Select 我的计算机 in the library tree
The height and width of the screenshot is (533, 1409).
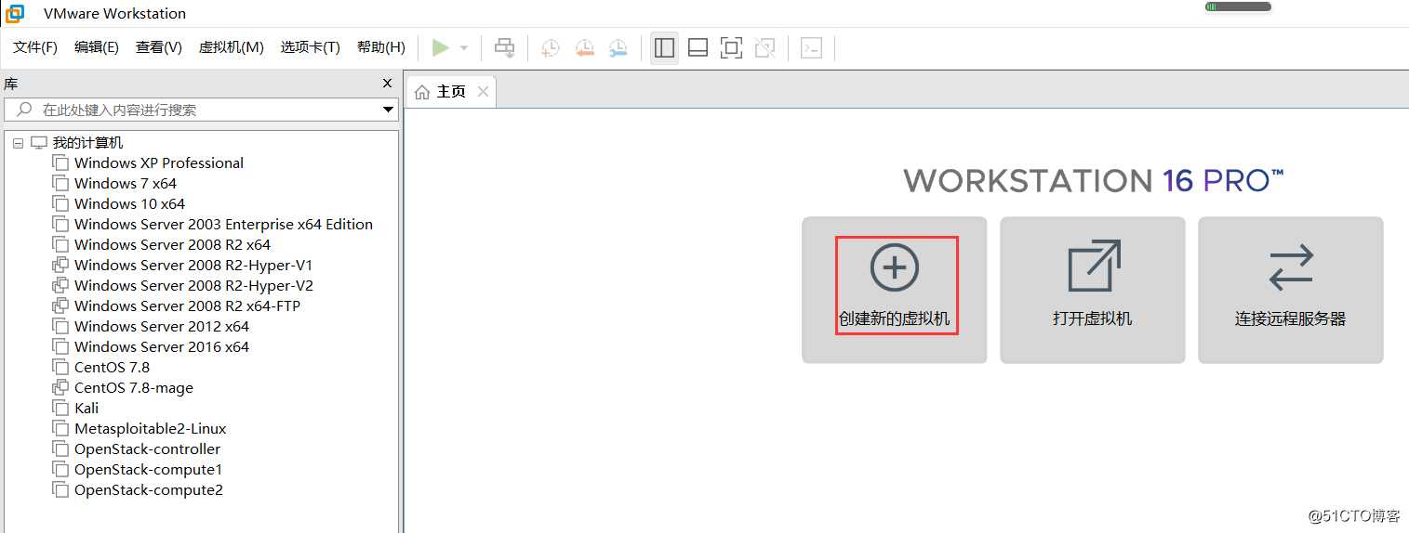(87, 143)
